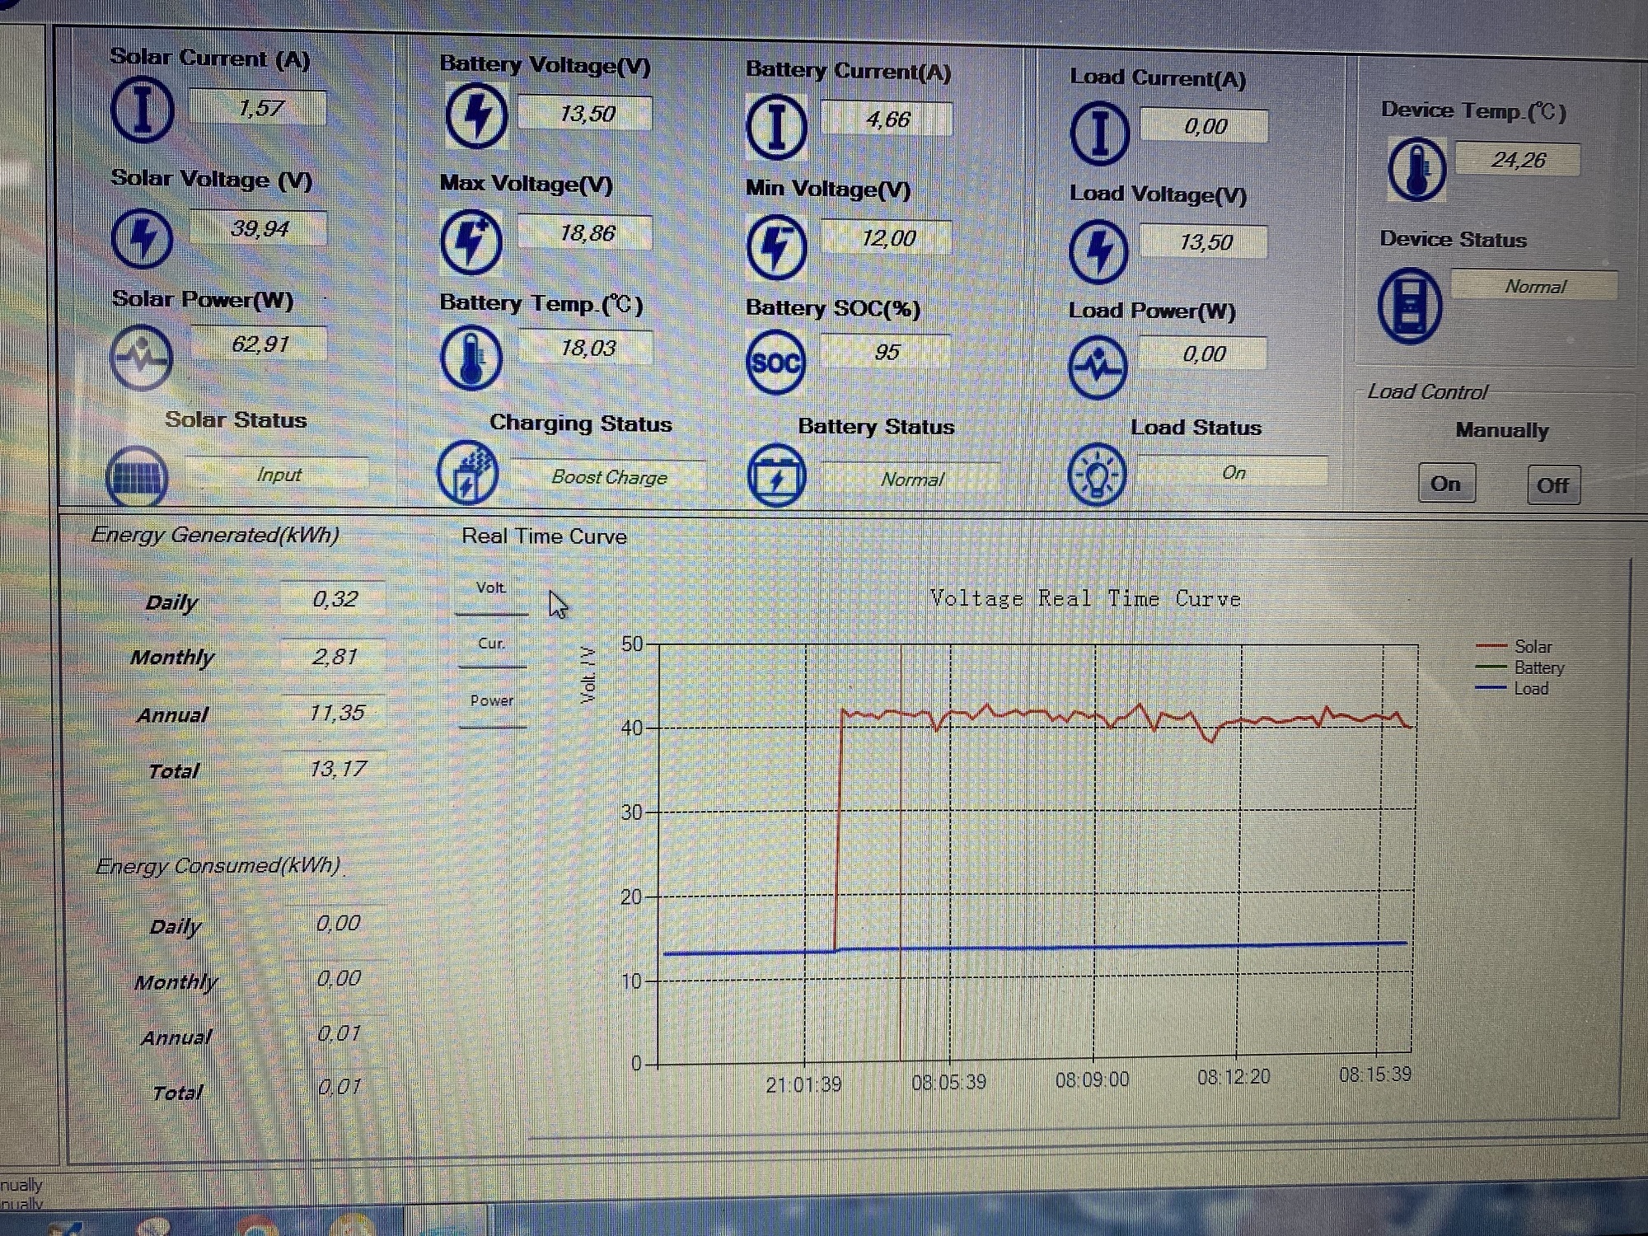Click the Daily energy generated value
Viewport: 1648px width, 1236px height.
[x=334, y=599]
